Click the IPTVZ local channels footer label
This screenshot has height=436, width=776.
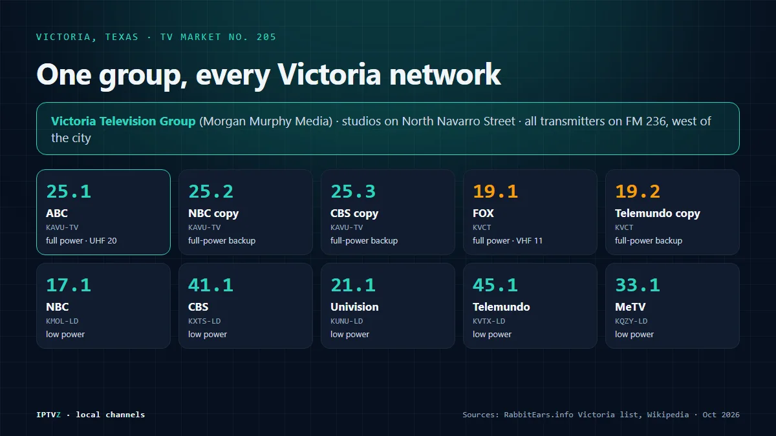pyautogui.click(x=91, y=415)
